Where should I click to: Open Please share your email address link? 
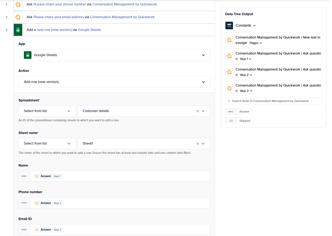(59, 17)
